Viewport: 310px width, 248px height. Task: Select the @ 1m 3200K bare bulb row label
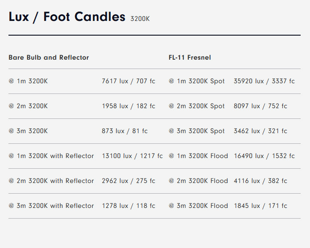click(28, 81)
